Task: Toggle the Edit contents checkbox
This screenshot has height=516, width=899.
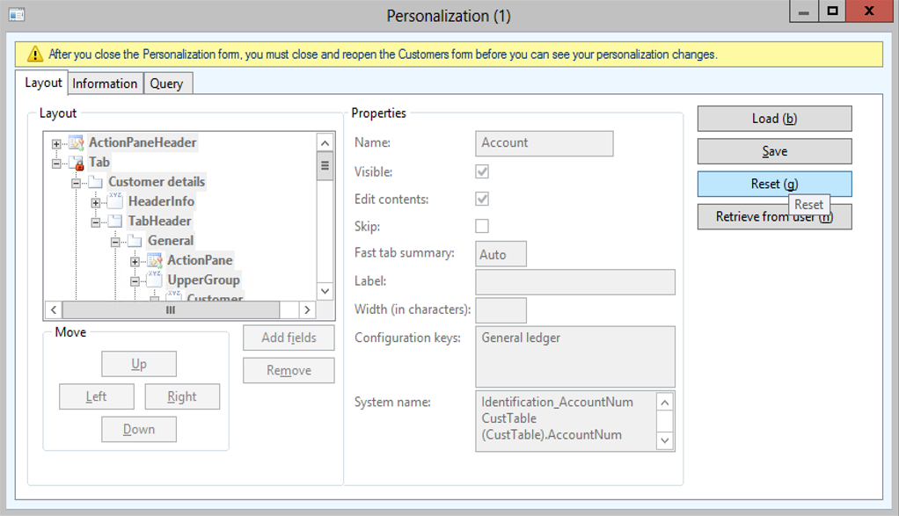Action: [482, 200]
